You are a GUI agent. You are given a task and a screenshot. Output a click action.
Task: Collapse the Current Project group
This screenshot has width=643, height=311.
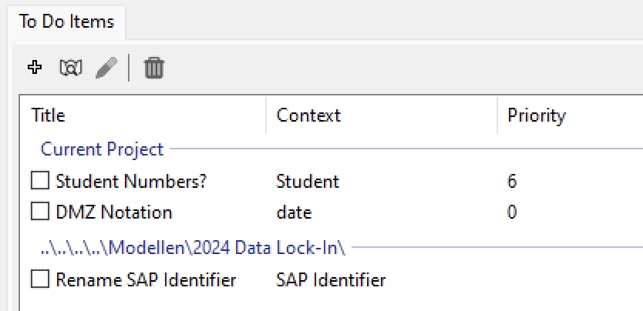pos(102,149)
